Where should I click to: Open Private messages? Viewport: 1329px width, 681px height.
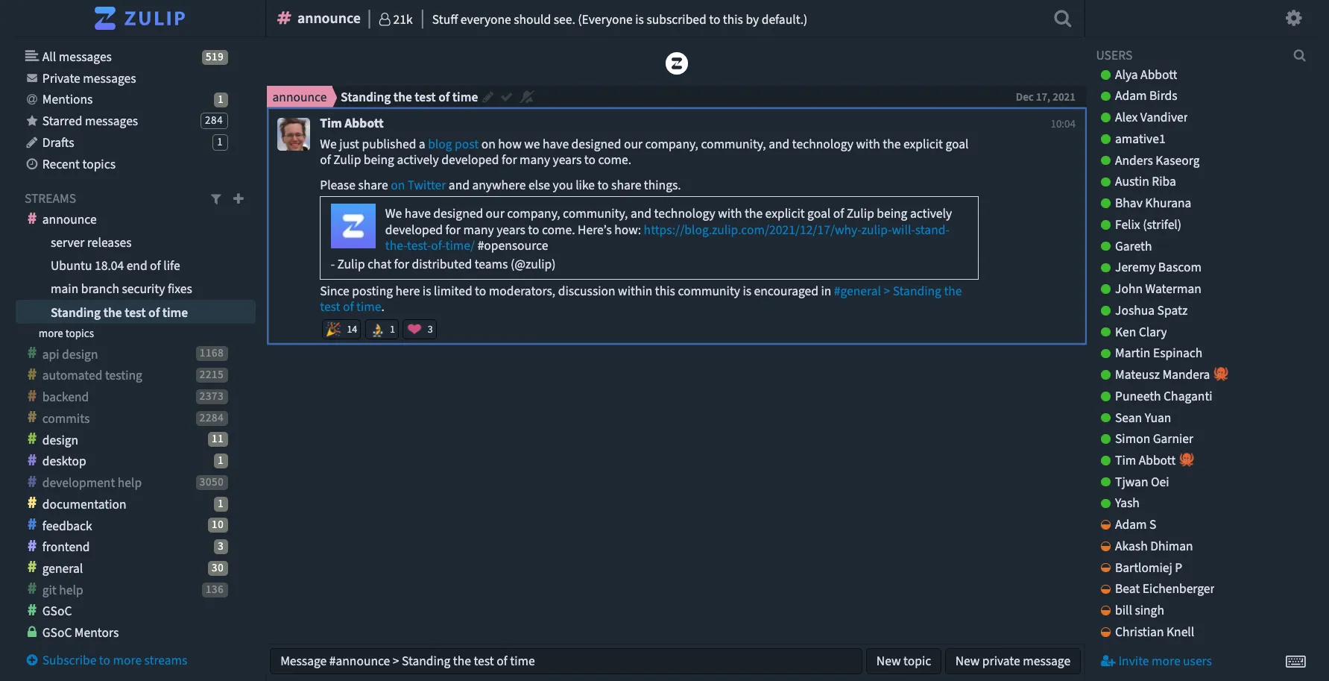89,78
